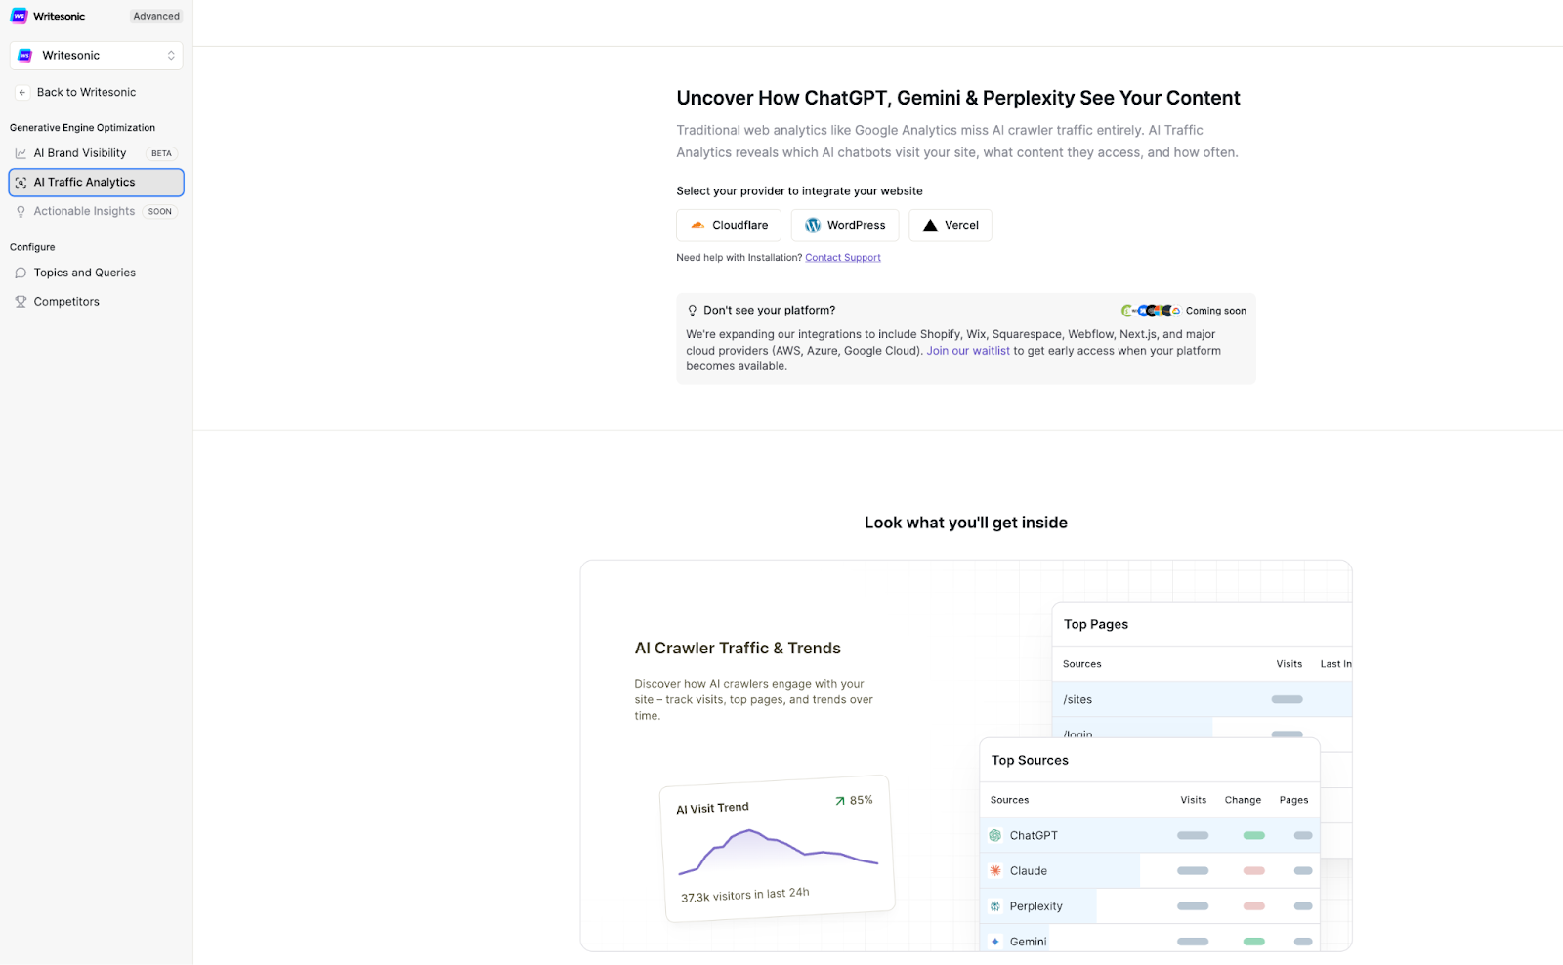Click the Writesonic logo icon at top left
Screen dimensions: 1563x965
click(x=19, y=16)
